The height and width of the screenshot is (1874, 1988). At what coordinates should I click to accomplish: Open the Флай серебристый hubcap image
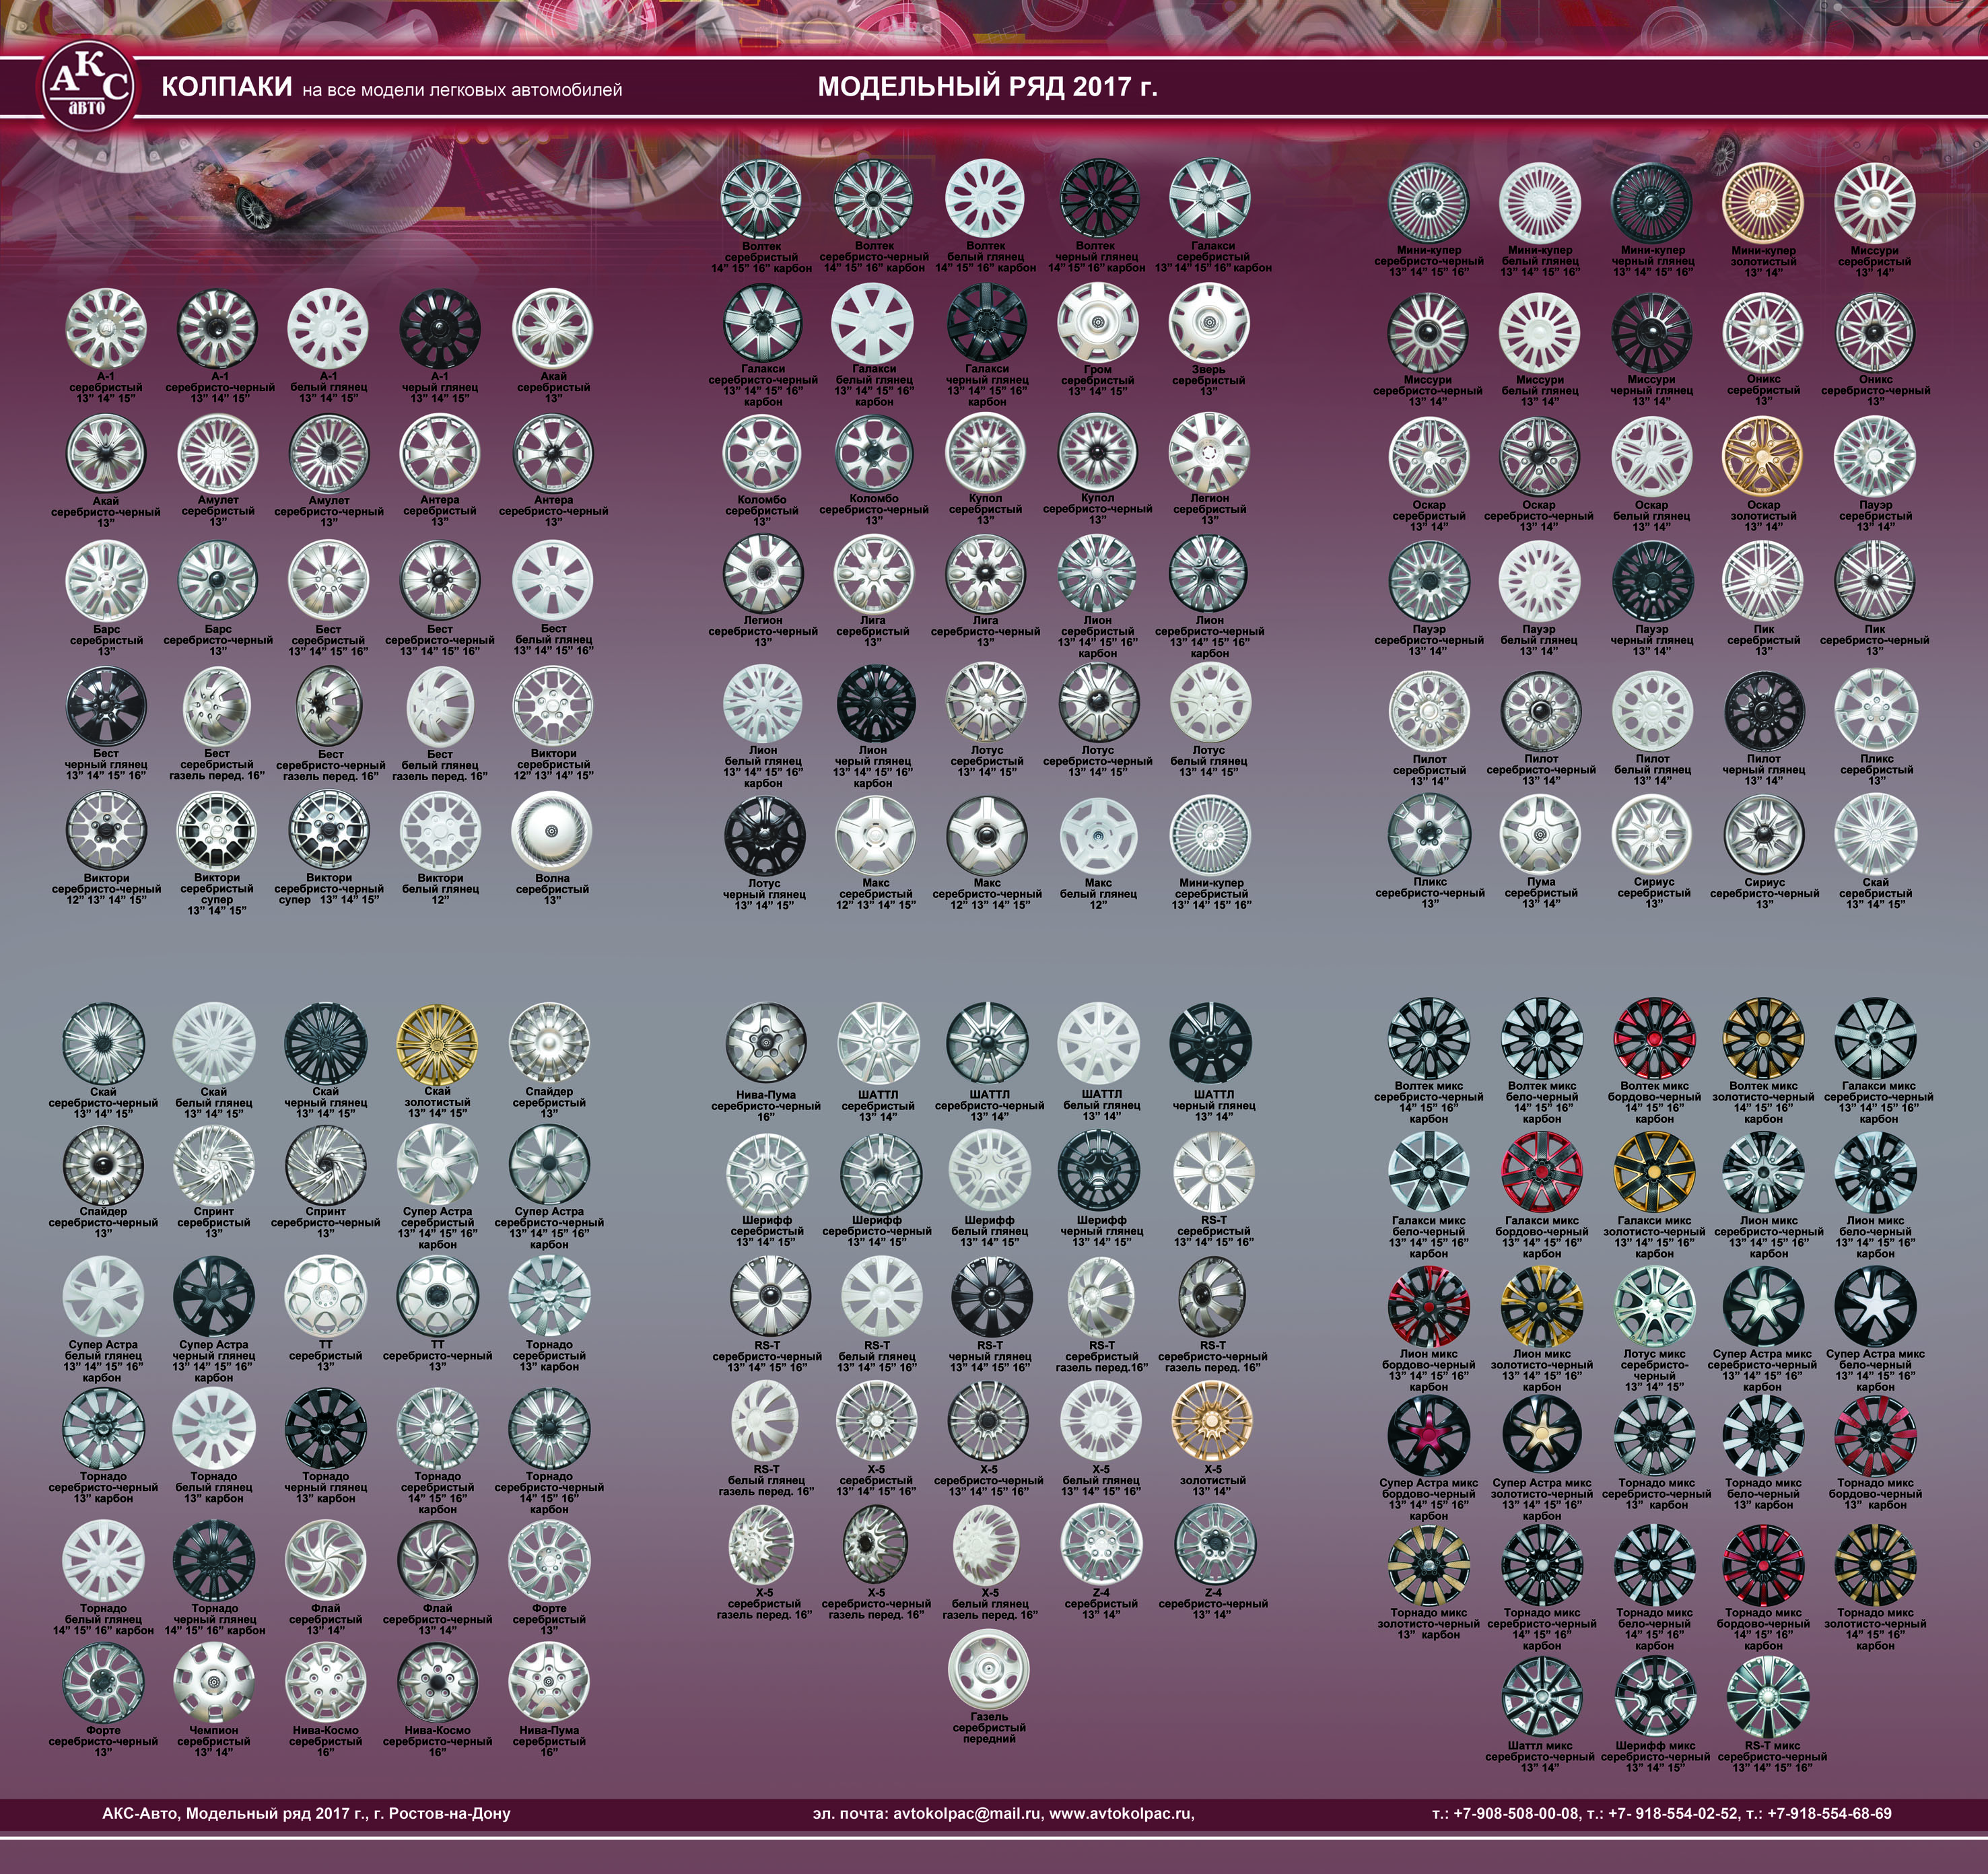(x=326, y=1560)
